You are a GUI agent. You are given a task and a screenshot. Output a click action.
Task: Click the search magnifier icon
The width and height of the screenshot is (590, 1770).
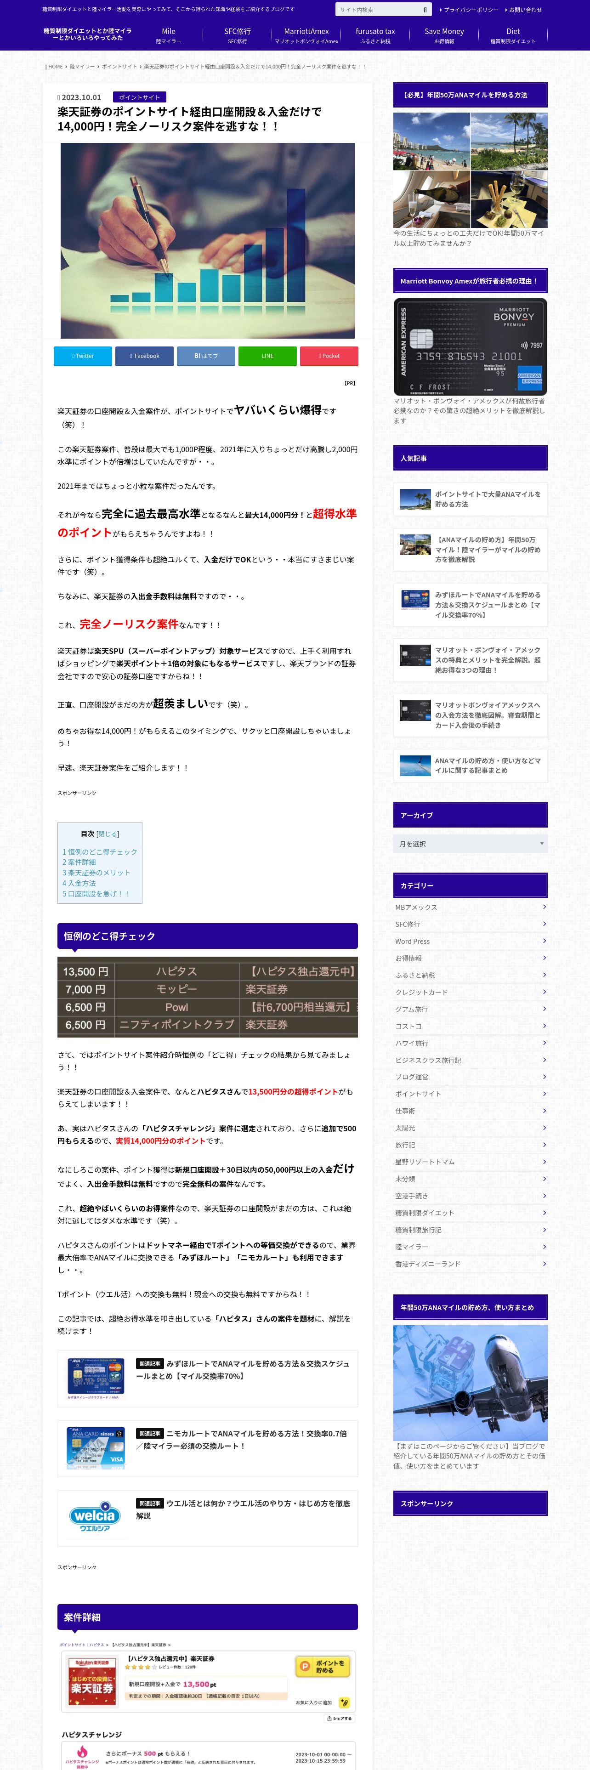(425, 10)
